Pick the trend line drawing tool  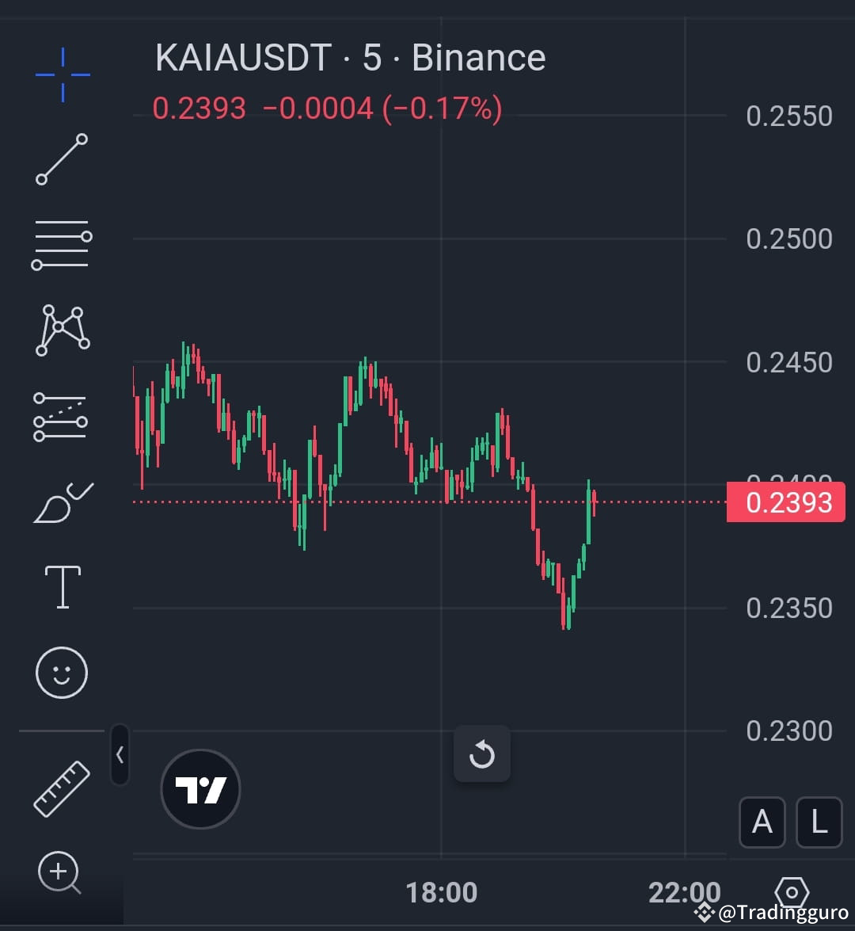pyautogui.click(x=62, y=160)
